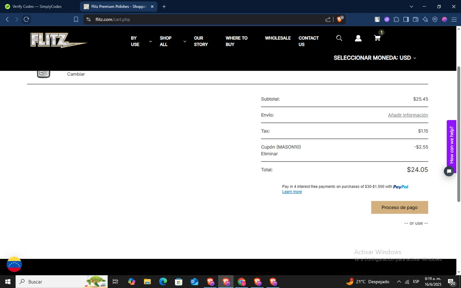Image resolution: width=461 pixels, height=288 pixels.
Task: Toggle the browser sidebar panel icon
Action: [x=406, y=19]
